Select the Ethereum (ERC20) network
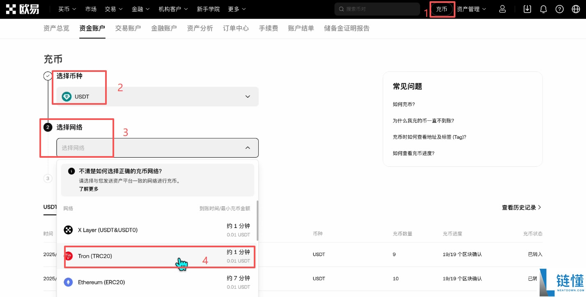This screenshot has height=297, width=586. [157, 282]
